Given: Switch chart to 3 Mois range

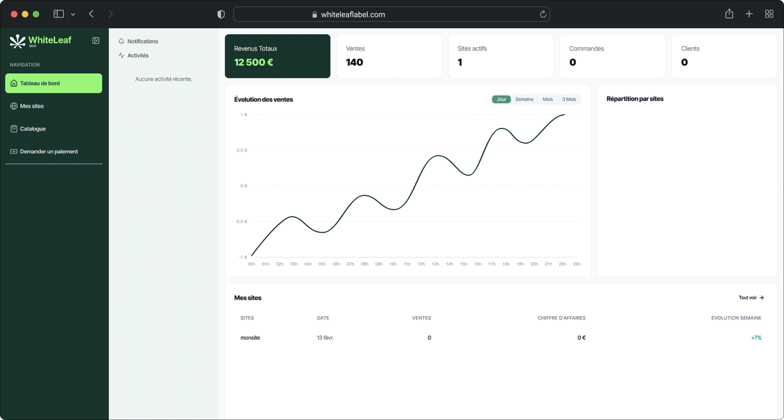Looking at the screenshot, I should (569, 100).
